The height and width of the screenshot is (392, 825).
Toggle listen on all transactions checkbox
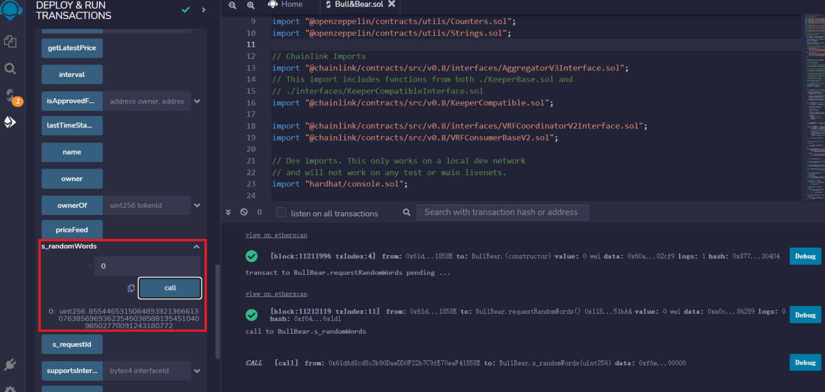point(282,212)
